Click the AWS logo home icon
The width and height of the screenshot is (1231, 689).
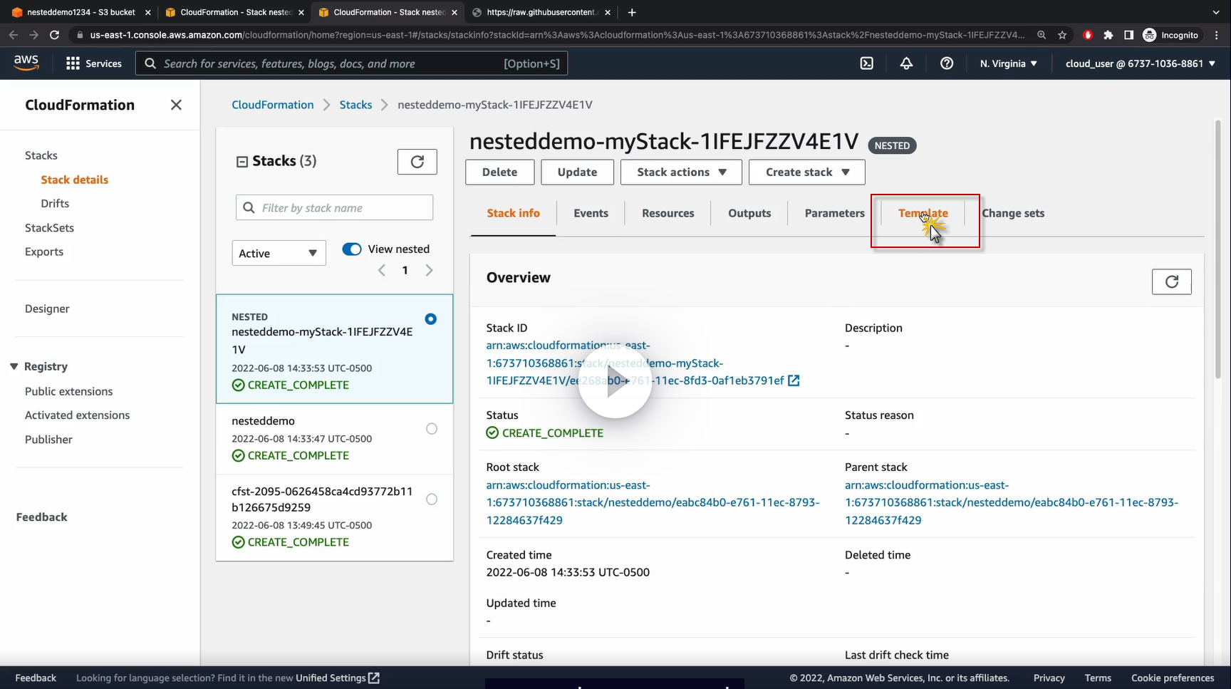click(x=26, y=63)
